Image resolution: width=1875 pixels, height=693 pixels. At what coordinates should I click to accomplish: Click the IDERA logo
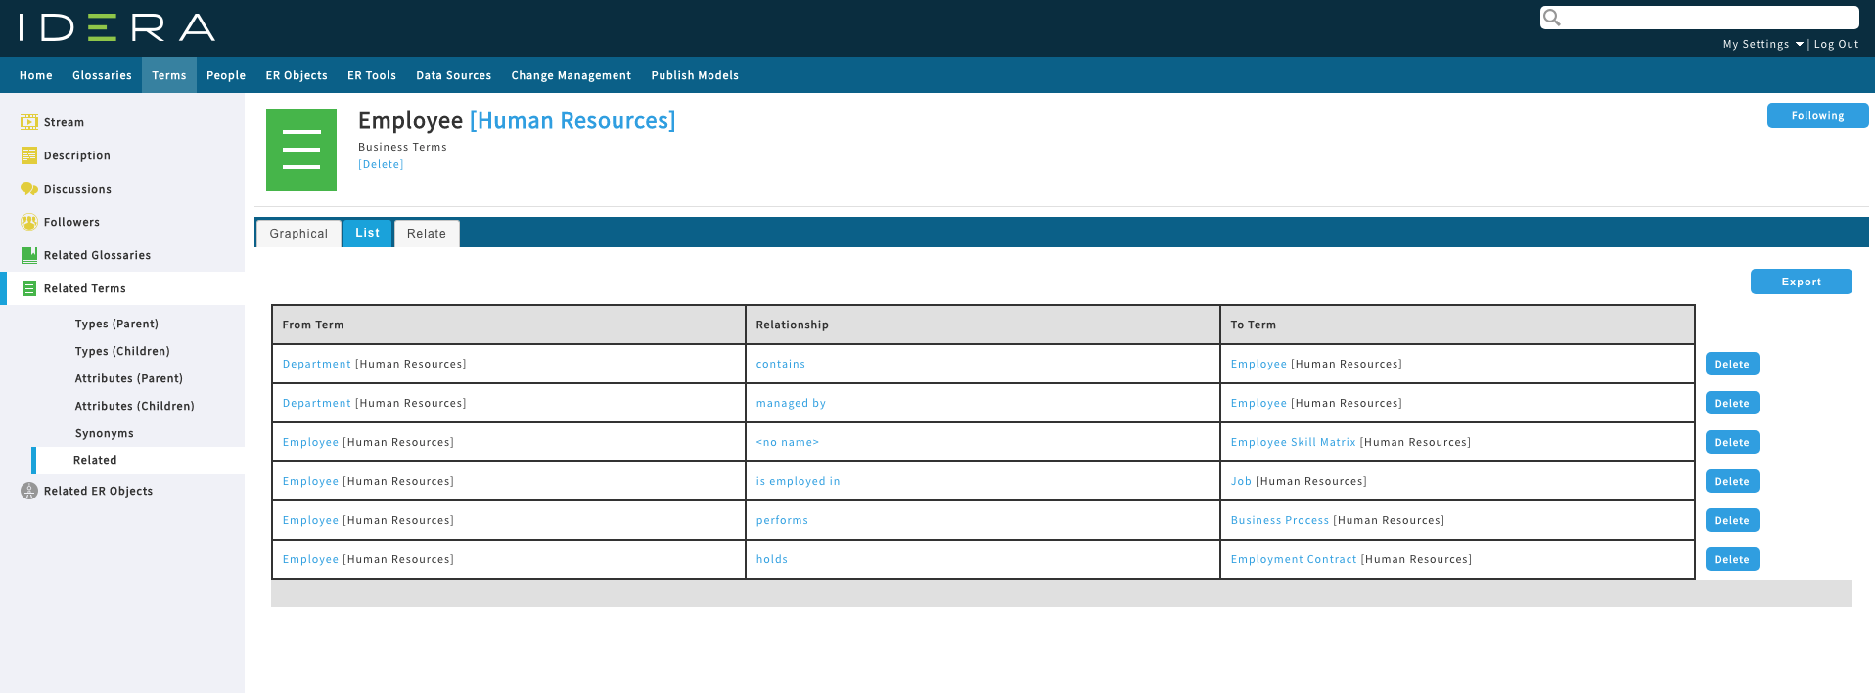(116, 27)
